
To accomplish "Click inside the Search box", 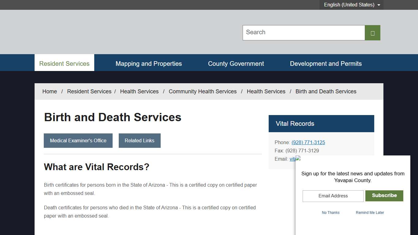I will point(304,32).
